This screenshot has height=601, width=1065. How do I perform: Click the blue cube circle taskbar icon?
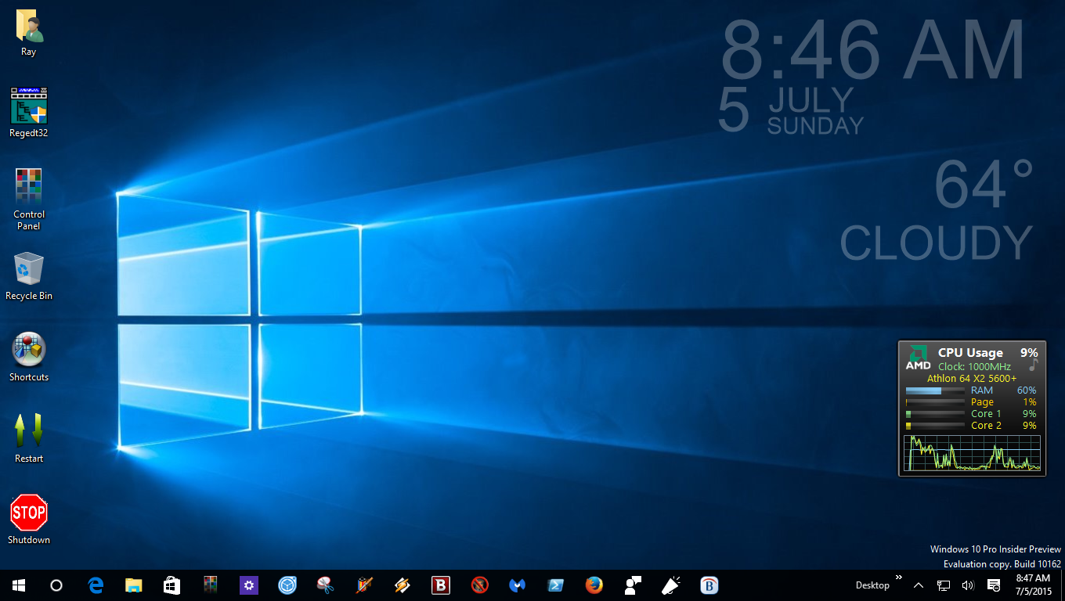(x=287, y=585)
